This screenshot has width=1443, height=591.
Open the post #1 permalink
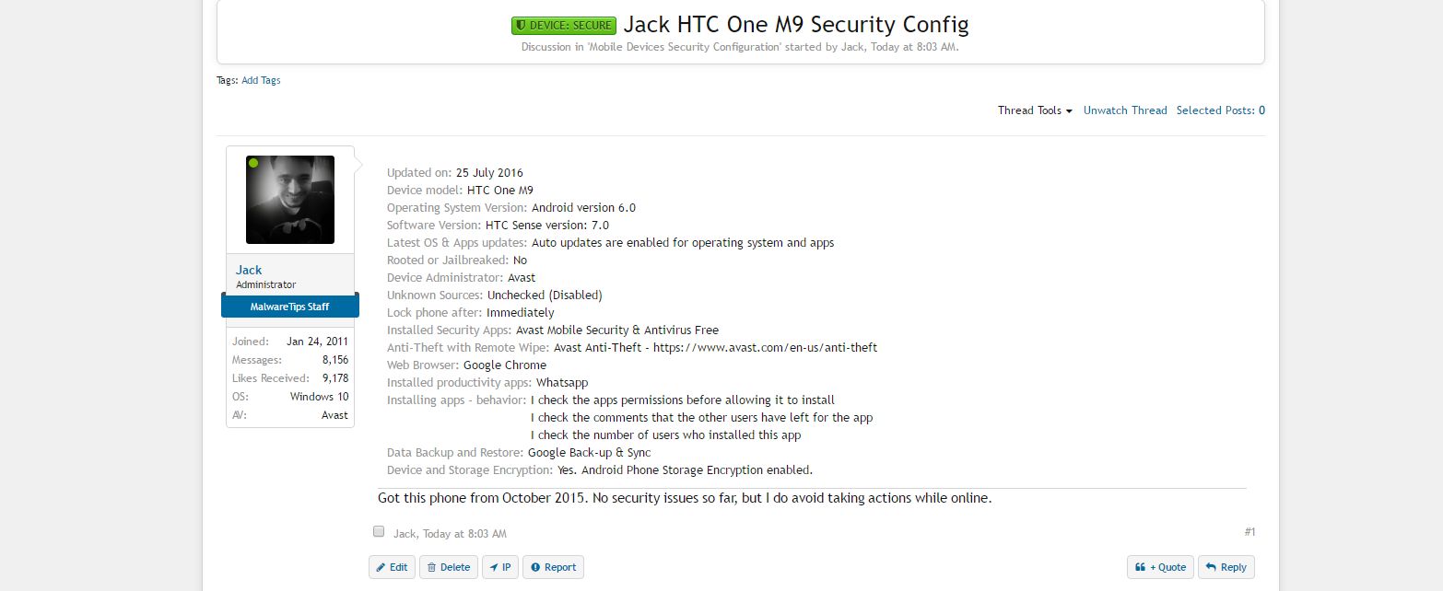[x=1249, y=532]
